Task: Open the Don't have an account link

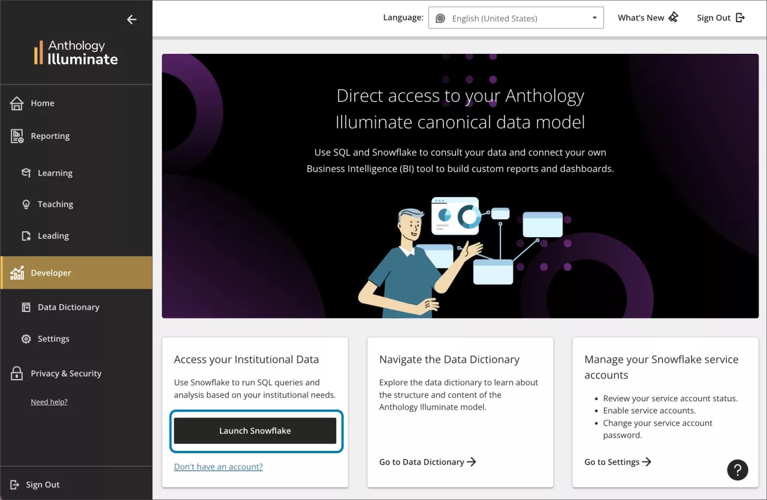Action: [218, 466]
